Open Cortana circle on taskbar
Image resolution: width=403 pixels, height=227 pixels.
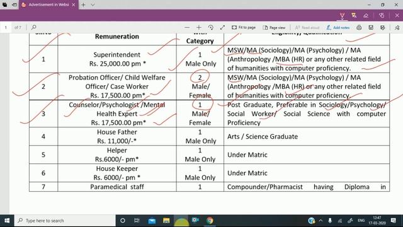123,221
